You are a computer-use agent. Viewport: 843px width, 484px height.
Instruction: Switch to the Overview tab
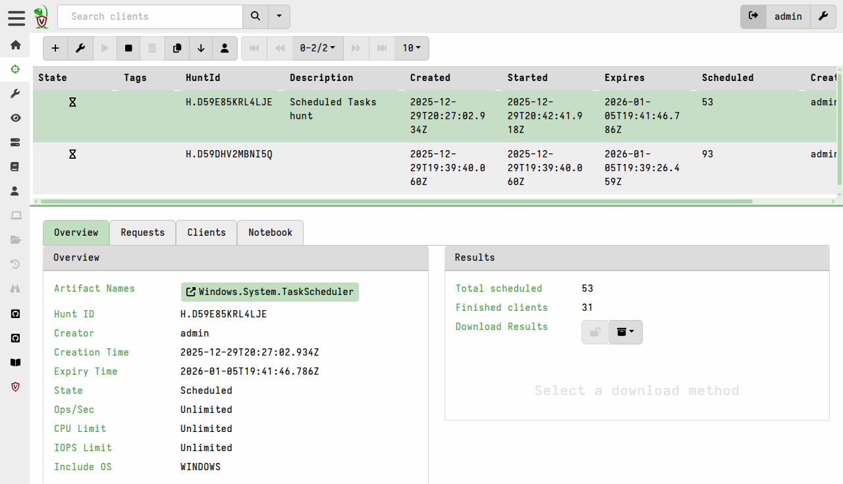[x=76, y=232]
